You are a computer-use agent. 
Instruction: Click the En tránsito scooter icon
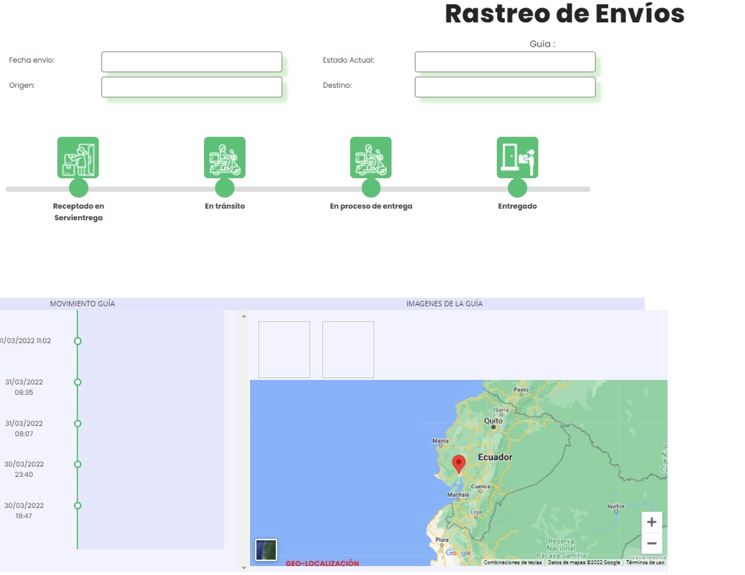[225, 158]
